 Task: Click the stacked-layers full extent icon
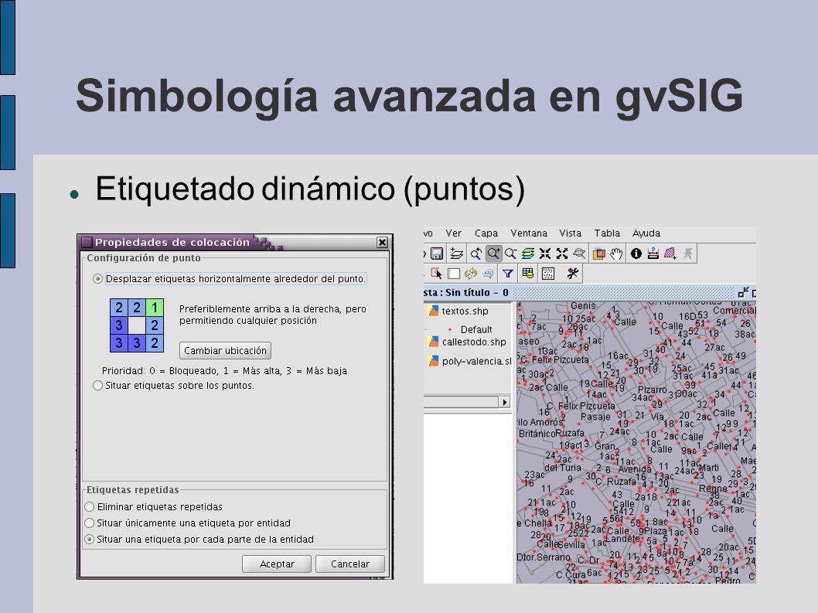tap(528, 254)
